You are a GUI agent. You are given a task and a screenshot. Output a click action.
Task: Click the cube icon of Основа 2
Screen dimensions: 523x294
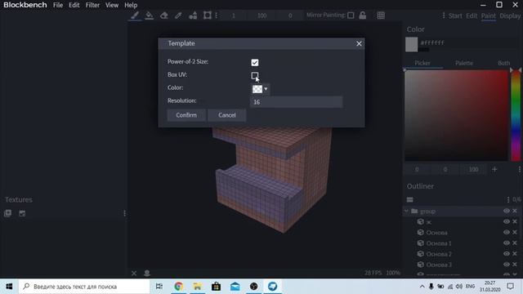point(421,254)
